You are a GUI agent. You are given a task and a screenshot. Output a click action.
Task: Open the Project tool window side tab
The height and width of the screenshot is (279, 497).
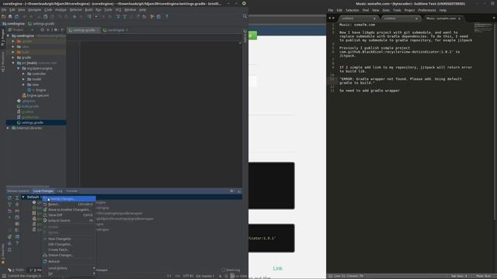(3, 38)
